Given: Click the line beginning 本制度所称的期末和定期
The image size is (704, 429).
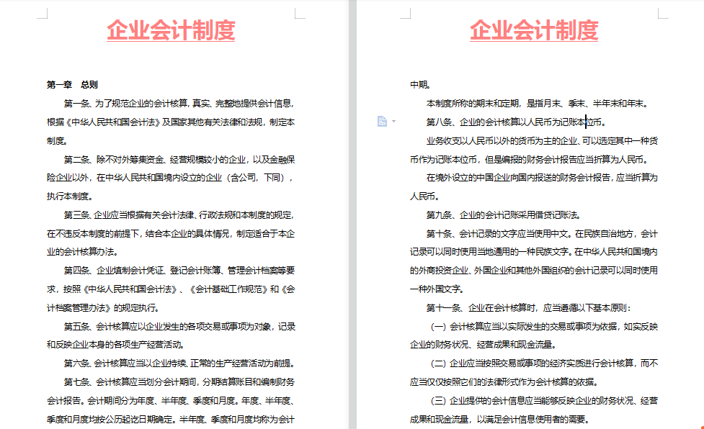Looking at the screenshot, I should pyautogui.click(x=538, y=104).
